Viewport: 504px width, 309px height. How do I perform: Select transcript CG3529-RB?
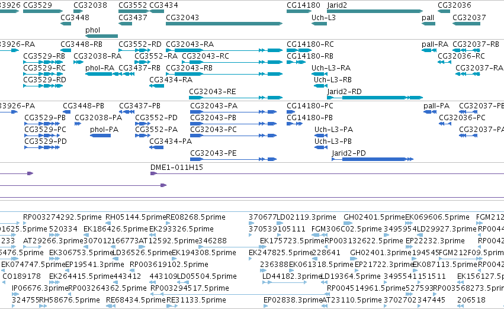44,56
